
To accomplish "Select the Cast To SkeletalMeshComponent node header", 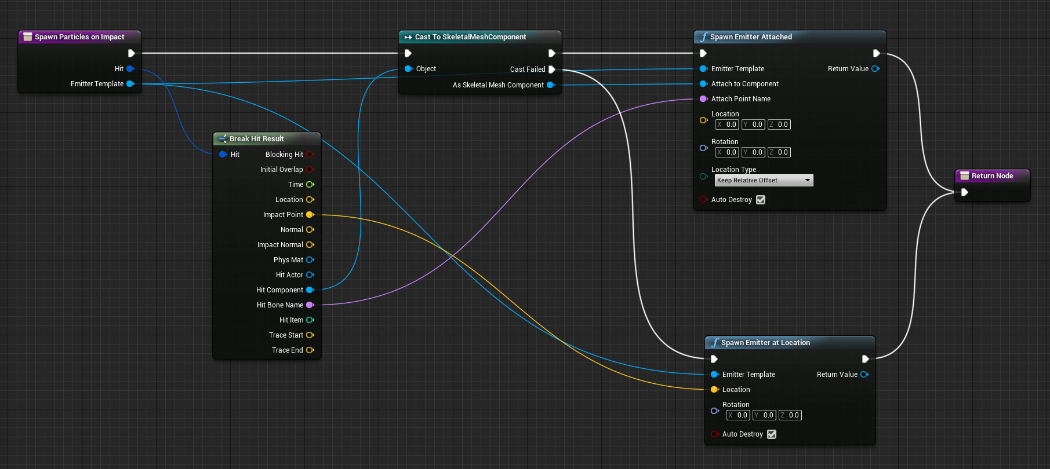I will tap(470, 37).
